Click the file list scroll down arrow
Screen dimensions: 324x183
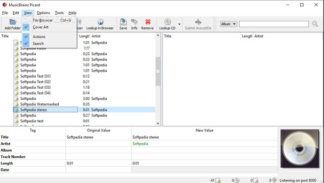(x=158, y=123)
